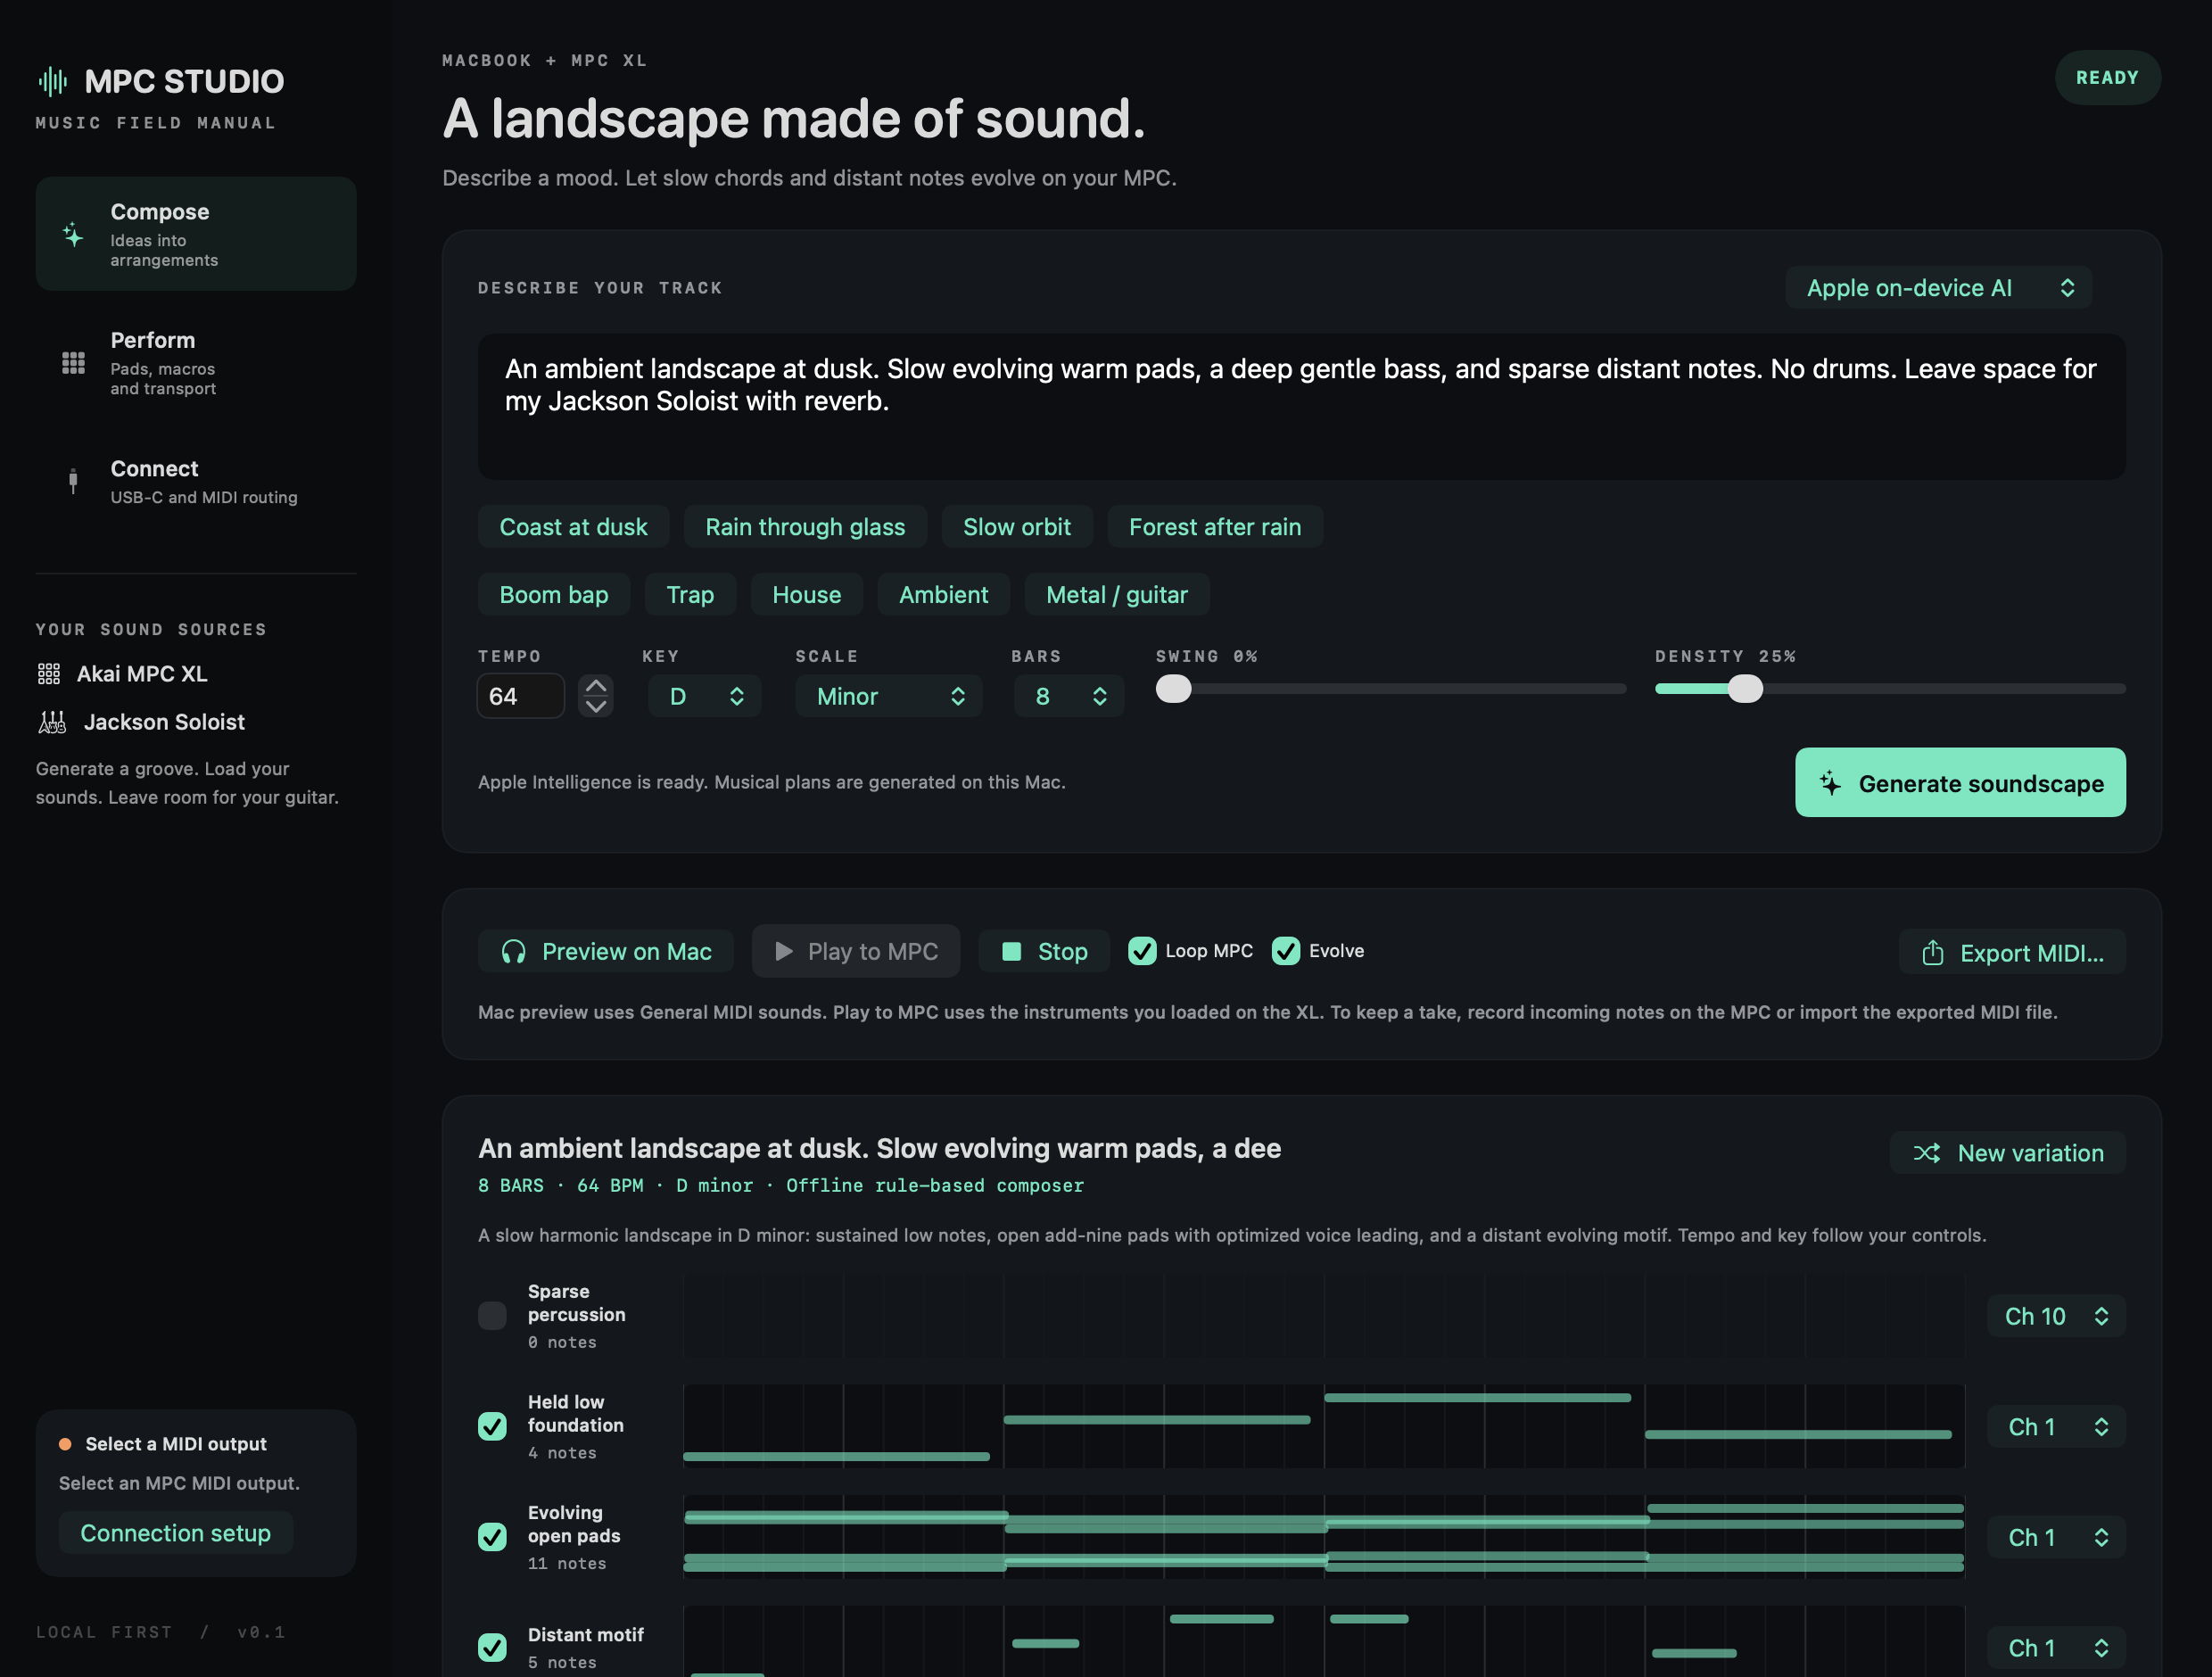Click the Preview on Mac button

(x=606, y=952)
